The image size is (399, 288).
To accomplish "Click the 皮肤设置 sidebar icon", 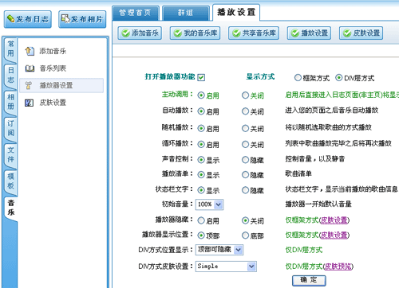I will click(29, 103).
